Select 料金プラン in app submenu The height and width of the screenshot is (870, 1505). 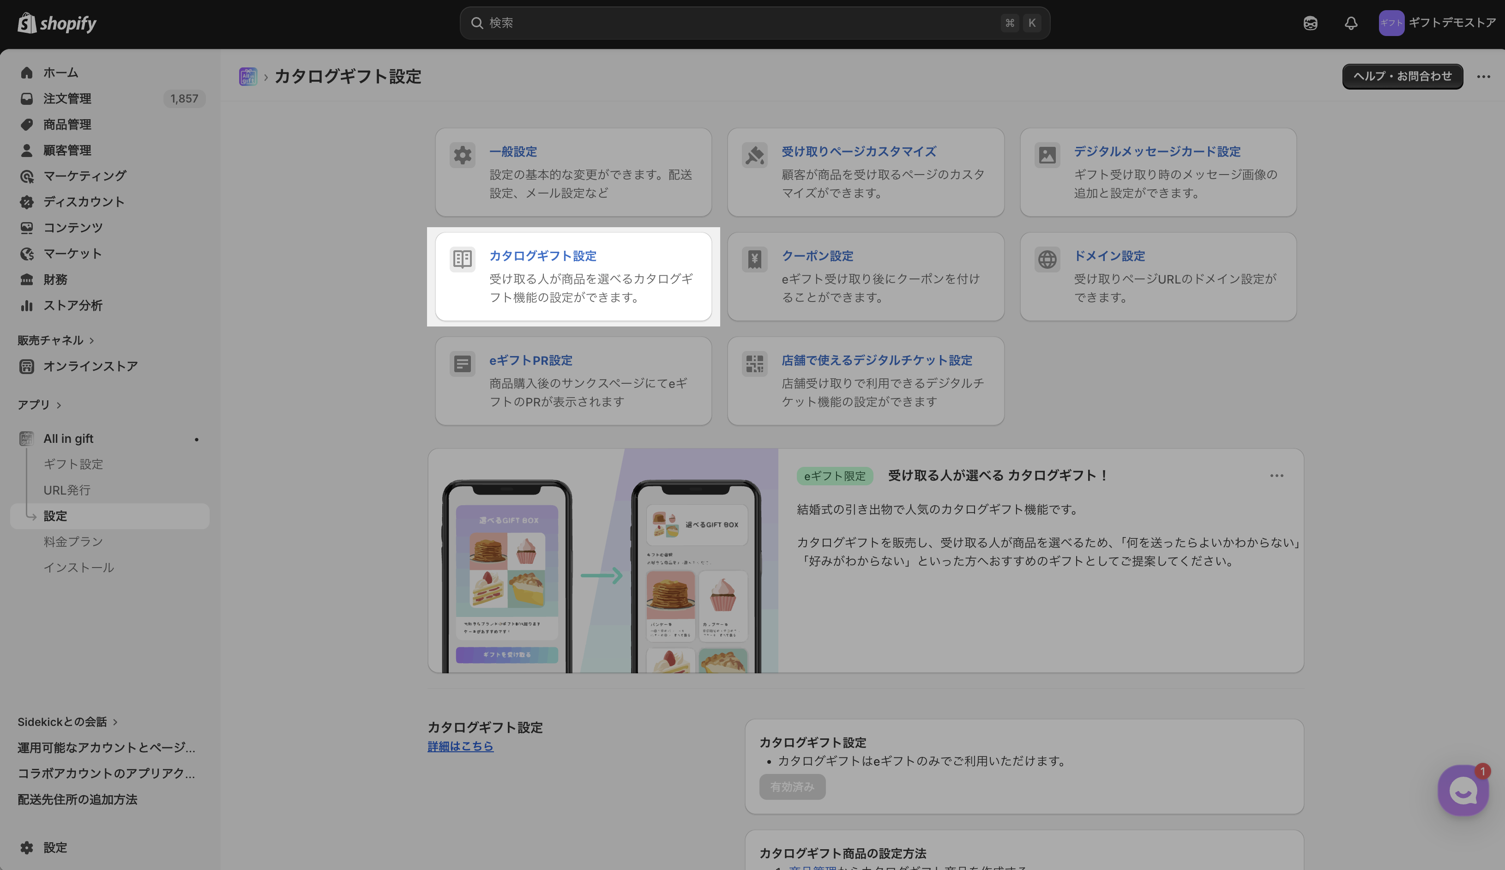click(73, 542)
